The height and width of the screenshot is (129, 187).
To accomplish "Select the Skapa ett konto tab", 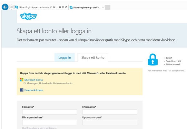I will (93, 57).
